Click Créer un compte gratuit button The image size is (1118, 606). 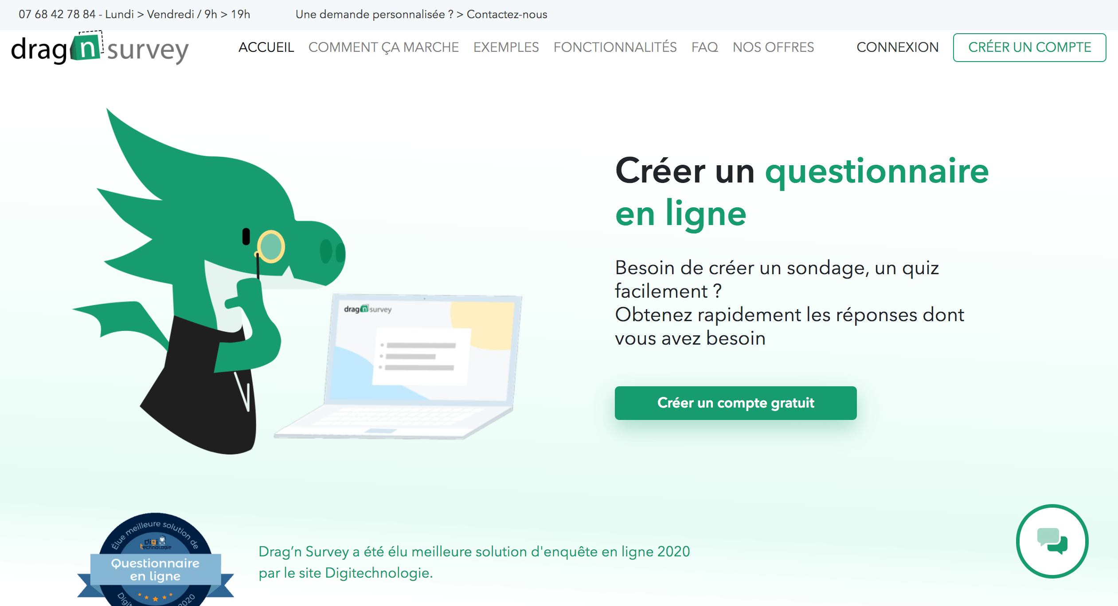pos(735,403)
